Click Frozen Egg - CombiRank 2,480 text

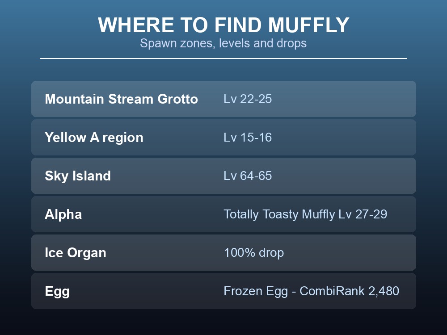point(311,291)
